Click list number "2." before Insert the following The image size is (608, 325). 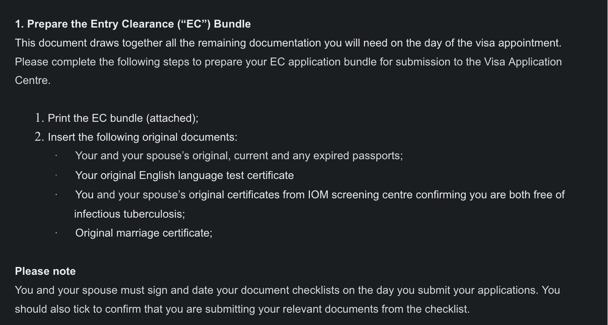tap(40, 137)
